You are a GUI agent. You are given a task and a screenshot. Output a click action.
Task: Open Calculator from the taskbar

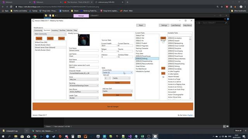pos(73,136)
